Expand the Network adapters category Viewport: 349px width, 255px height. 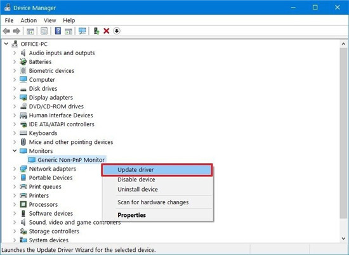(x=15, y=169)
